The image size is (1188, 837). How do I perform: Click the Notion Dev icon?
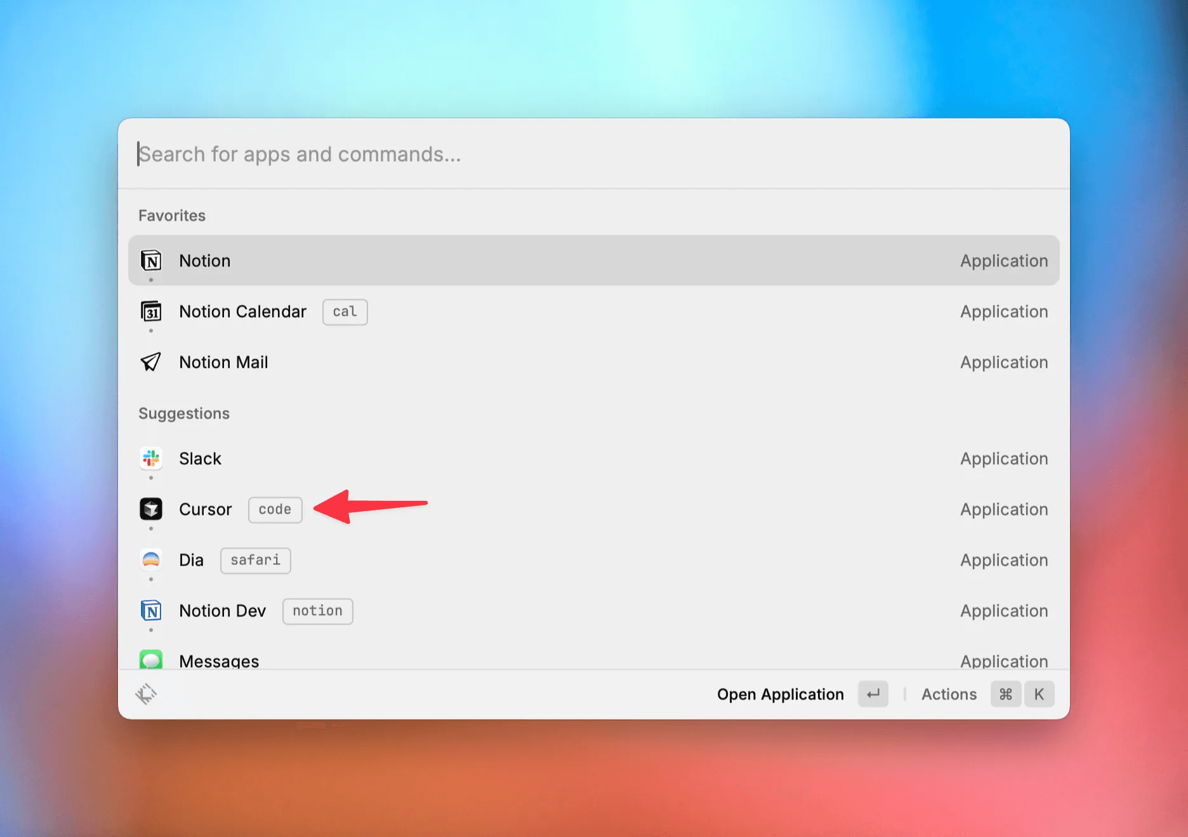point(151,611)
